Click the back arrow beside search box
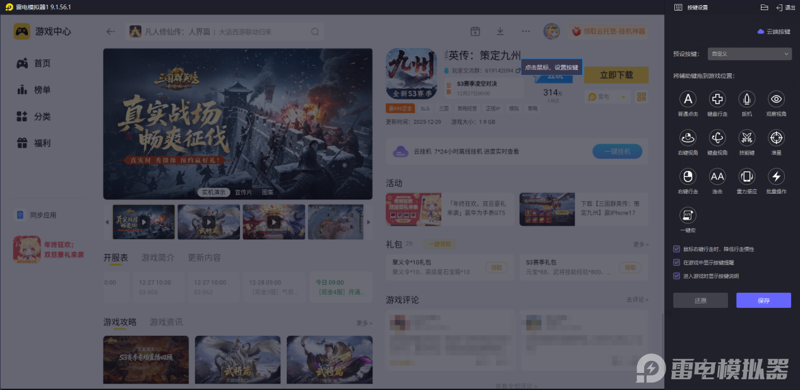The width and height of the screenshot is (800, 390). (x=111, y=32)
